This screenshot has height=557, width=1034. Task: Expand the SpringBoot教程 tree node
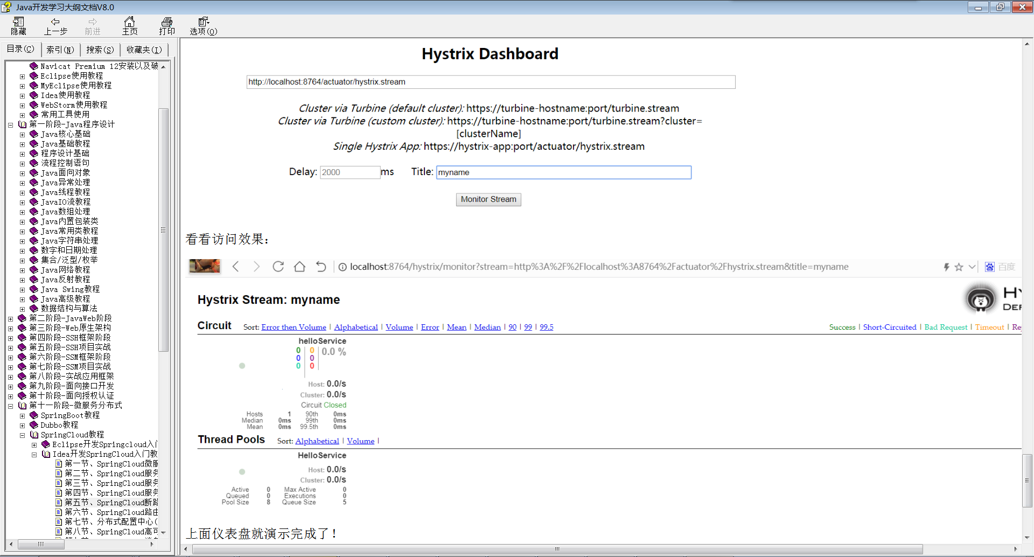click(22, 415)
